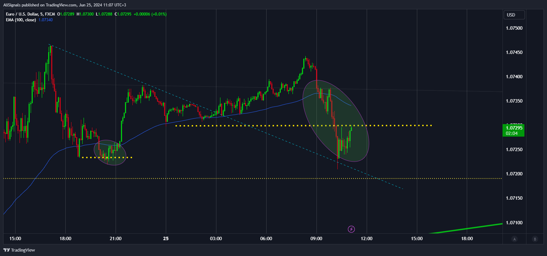This screenshot has width=547, height=256.
Task: Click the 15:00 label at time axis start
Action: click(x=15, y=238)
